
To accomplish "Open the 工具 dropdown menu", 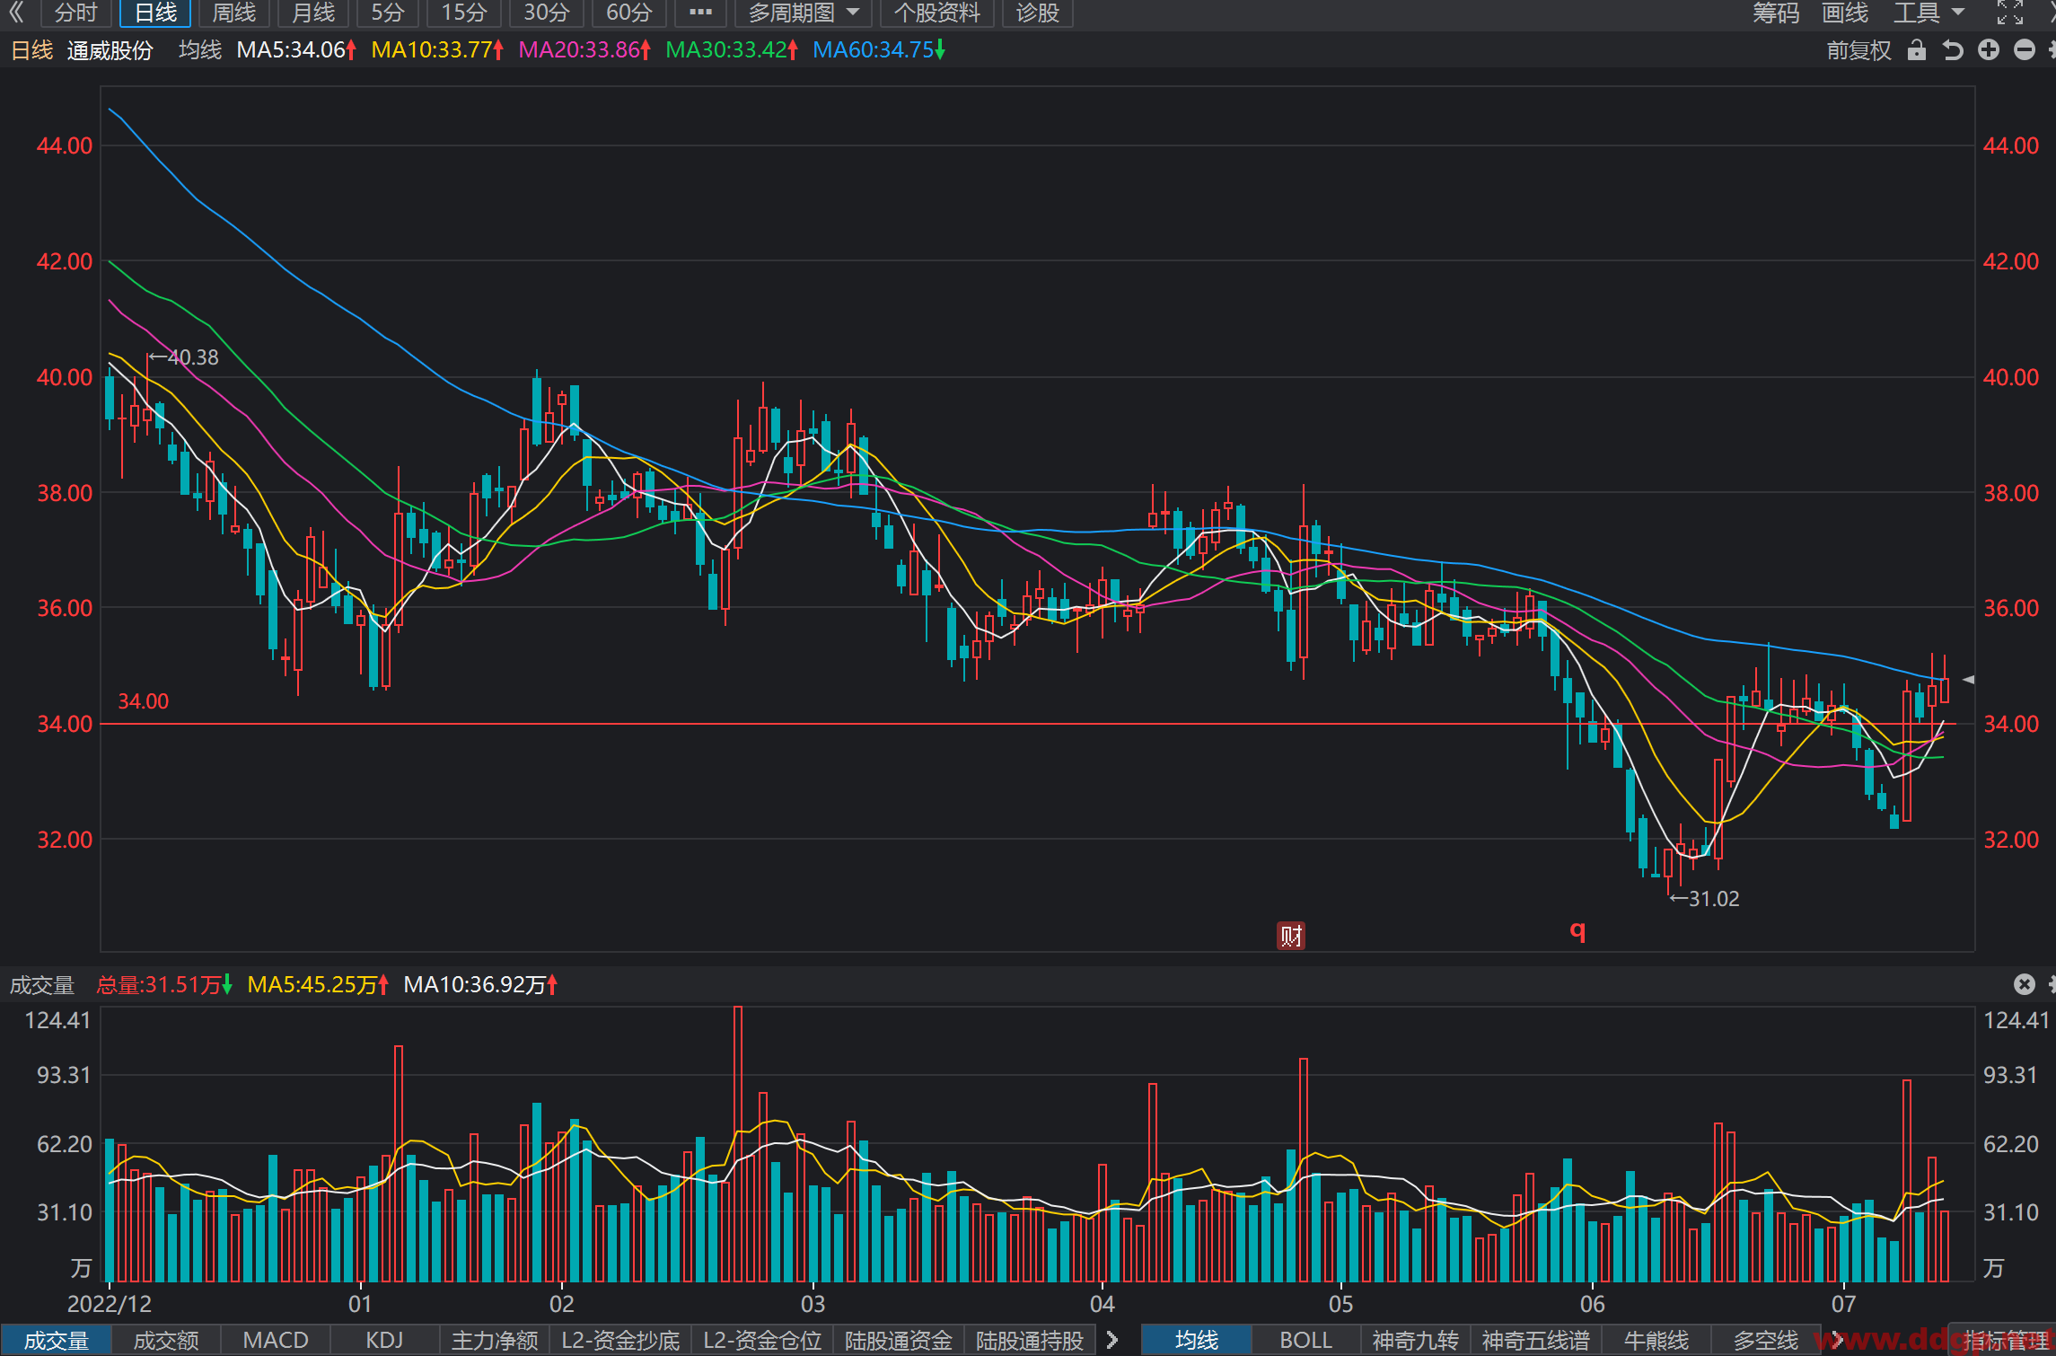I will point(1929,13).
